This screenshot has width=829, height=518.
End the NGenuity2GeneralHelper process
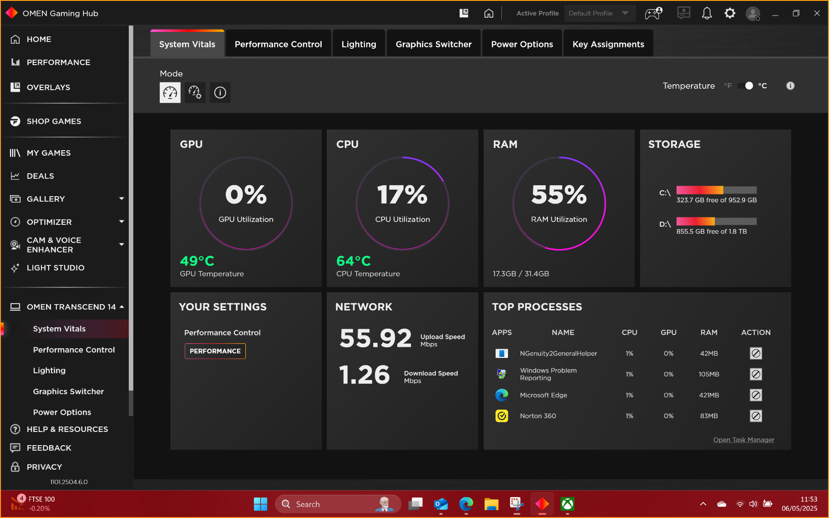[x=756, y=353]
